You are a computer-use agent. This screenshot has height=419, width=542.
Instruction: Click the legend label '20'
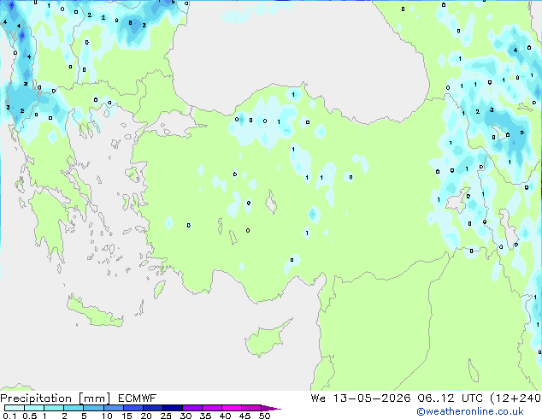pyautogui.click(x=146, y=416)
